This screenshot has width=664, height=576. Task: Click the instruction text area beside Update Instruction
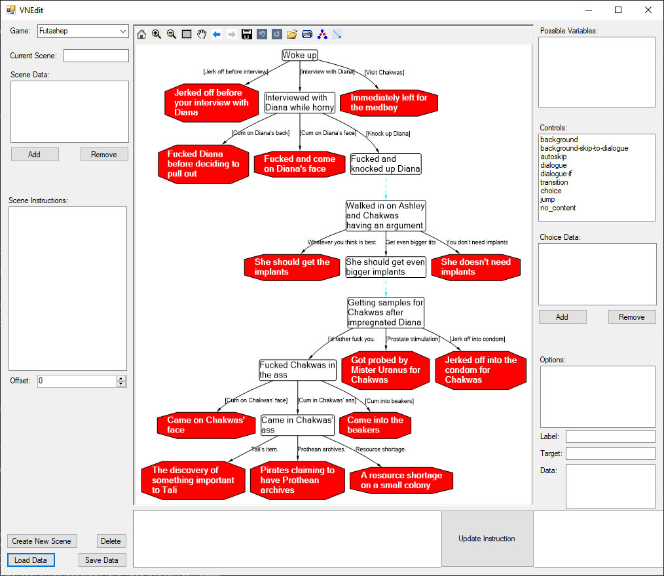(x=287, y=538)
